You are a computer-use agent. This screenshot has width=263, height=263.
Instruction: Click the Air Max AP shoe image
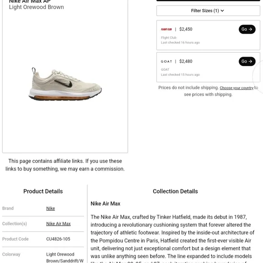click(65, 84)
